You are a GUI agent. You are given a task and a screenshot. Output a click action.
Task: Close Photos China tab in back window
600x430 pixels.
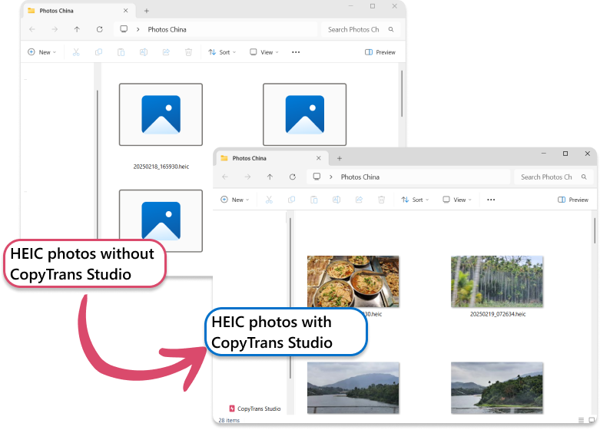pyautogui.click(x=125, y=11)
